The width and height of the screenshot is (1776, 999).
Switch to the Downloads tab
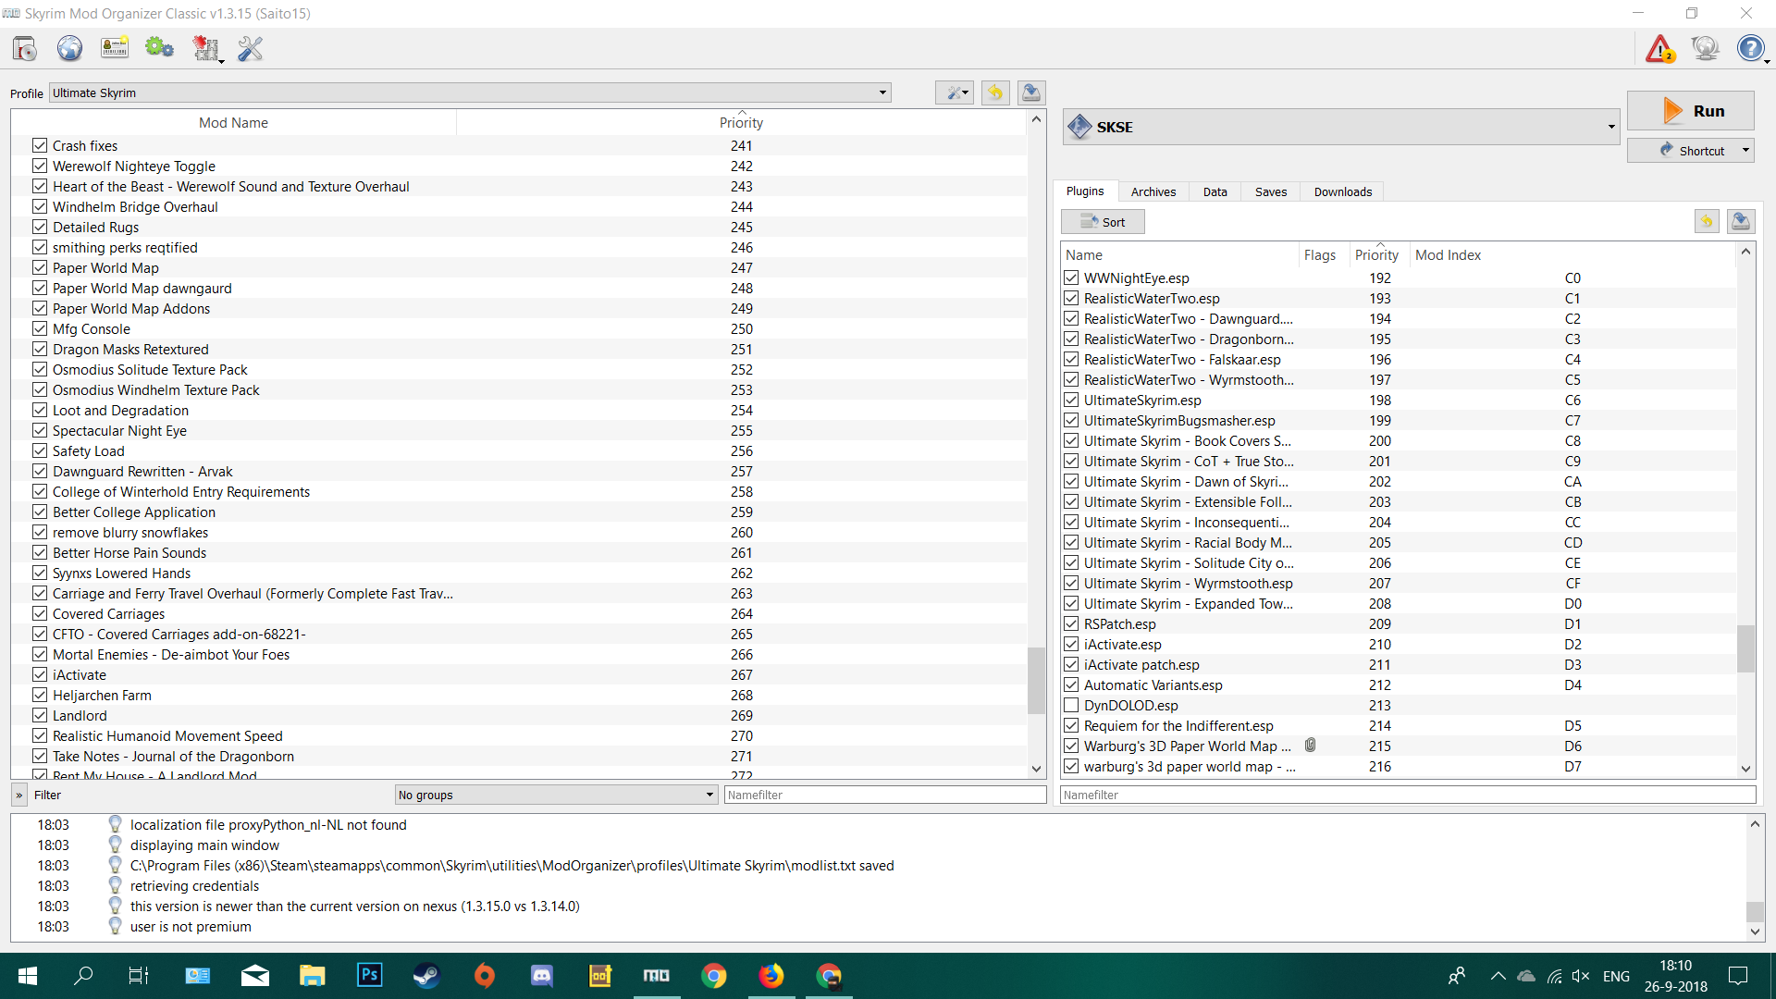pos(1343,191)
